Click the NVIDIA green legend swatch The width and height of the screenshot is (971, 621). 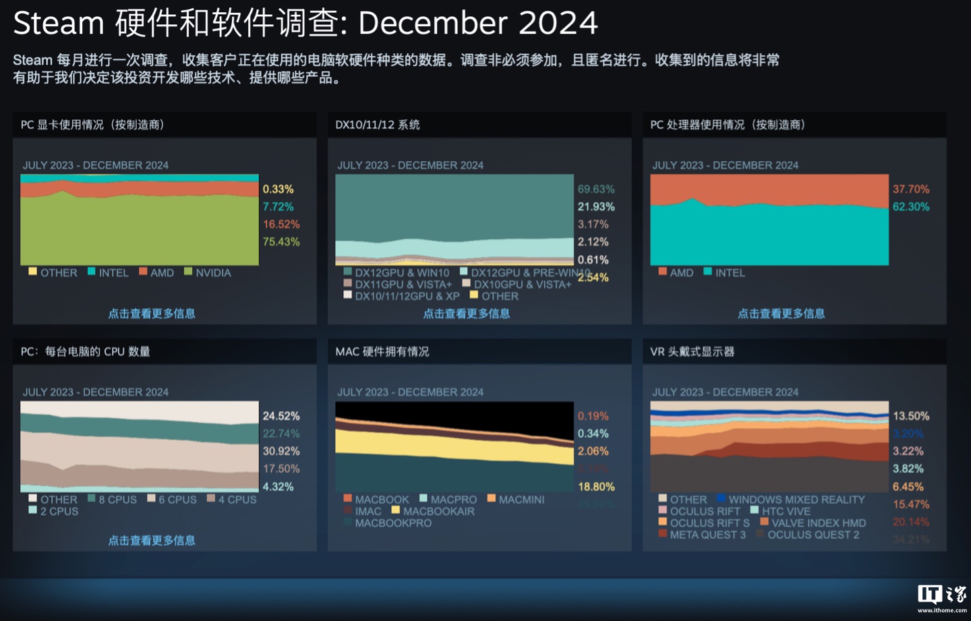[188, 272]
